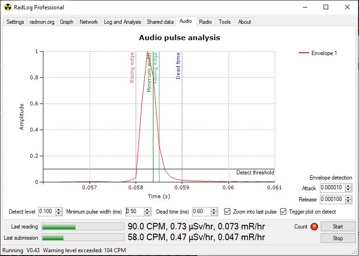Click the red Count indicator light
Viewport: 359px width, 256px height.
click(314, 227)
